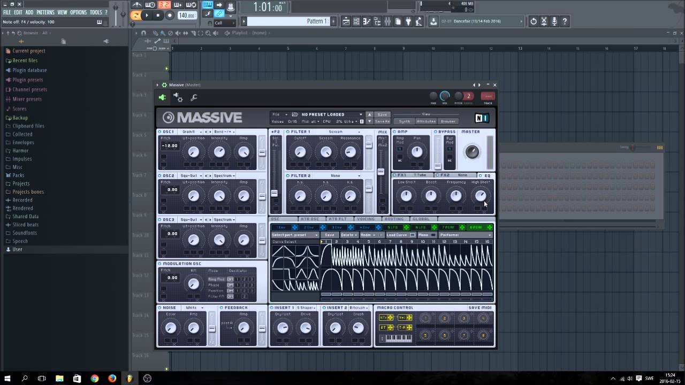Open the Playlist view icon
The height and width of the screenshot is (385, 685).
[x=346, y=21]
